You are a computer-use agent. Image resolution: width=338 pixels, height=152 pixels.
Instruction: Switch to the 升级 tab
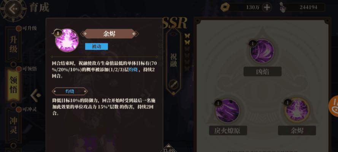pyautogui.click(x=13, y=44)
